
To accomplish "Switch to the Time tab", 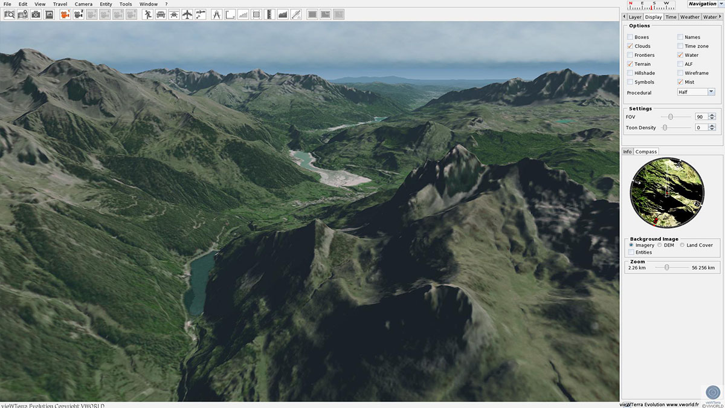I will click(x=671, y=17).
